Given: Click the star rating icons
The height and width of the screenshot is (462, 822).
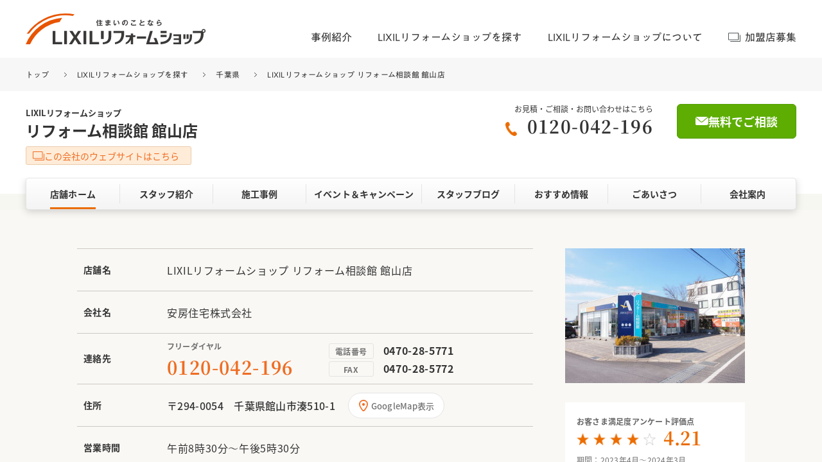Looking at the screenshot, I should tap(616, 440).
